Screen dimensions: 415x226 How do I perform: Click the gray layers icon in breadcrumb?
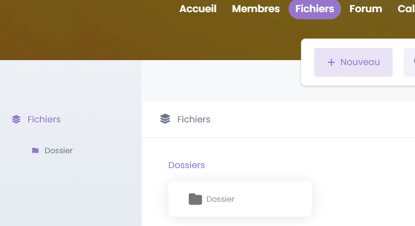tap(165, 119)
